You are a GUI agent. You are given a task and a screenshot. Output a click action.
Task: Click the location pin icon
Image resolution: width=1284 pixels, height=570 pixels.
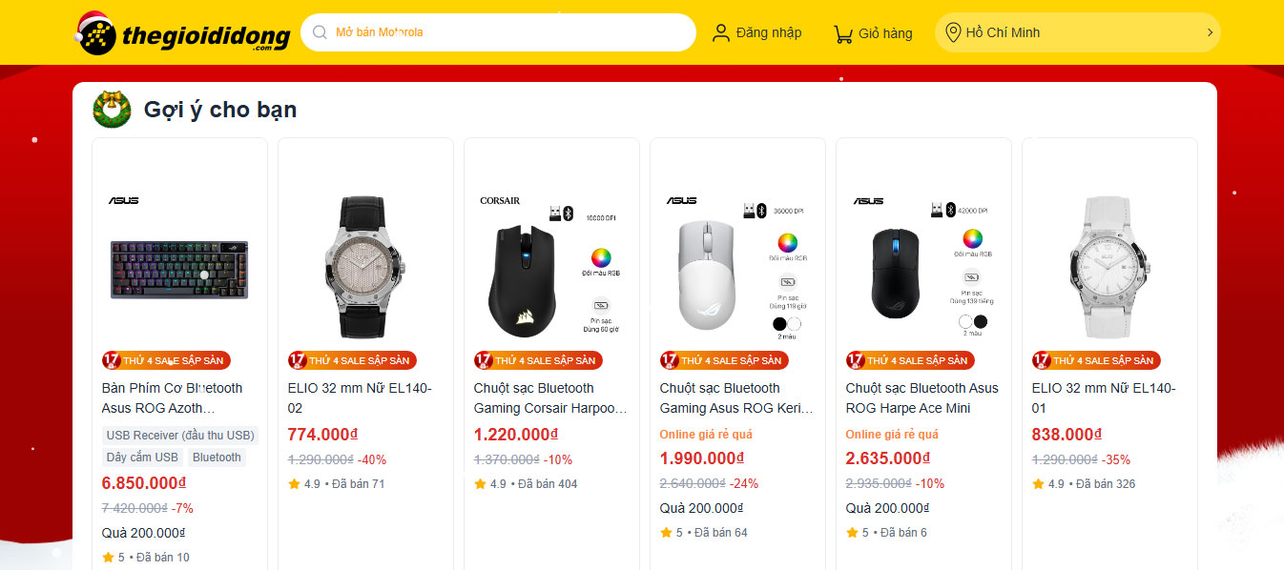(x=952, y=33)
